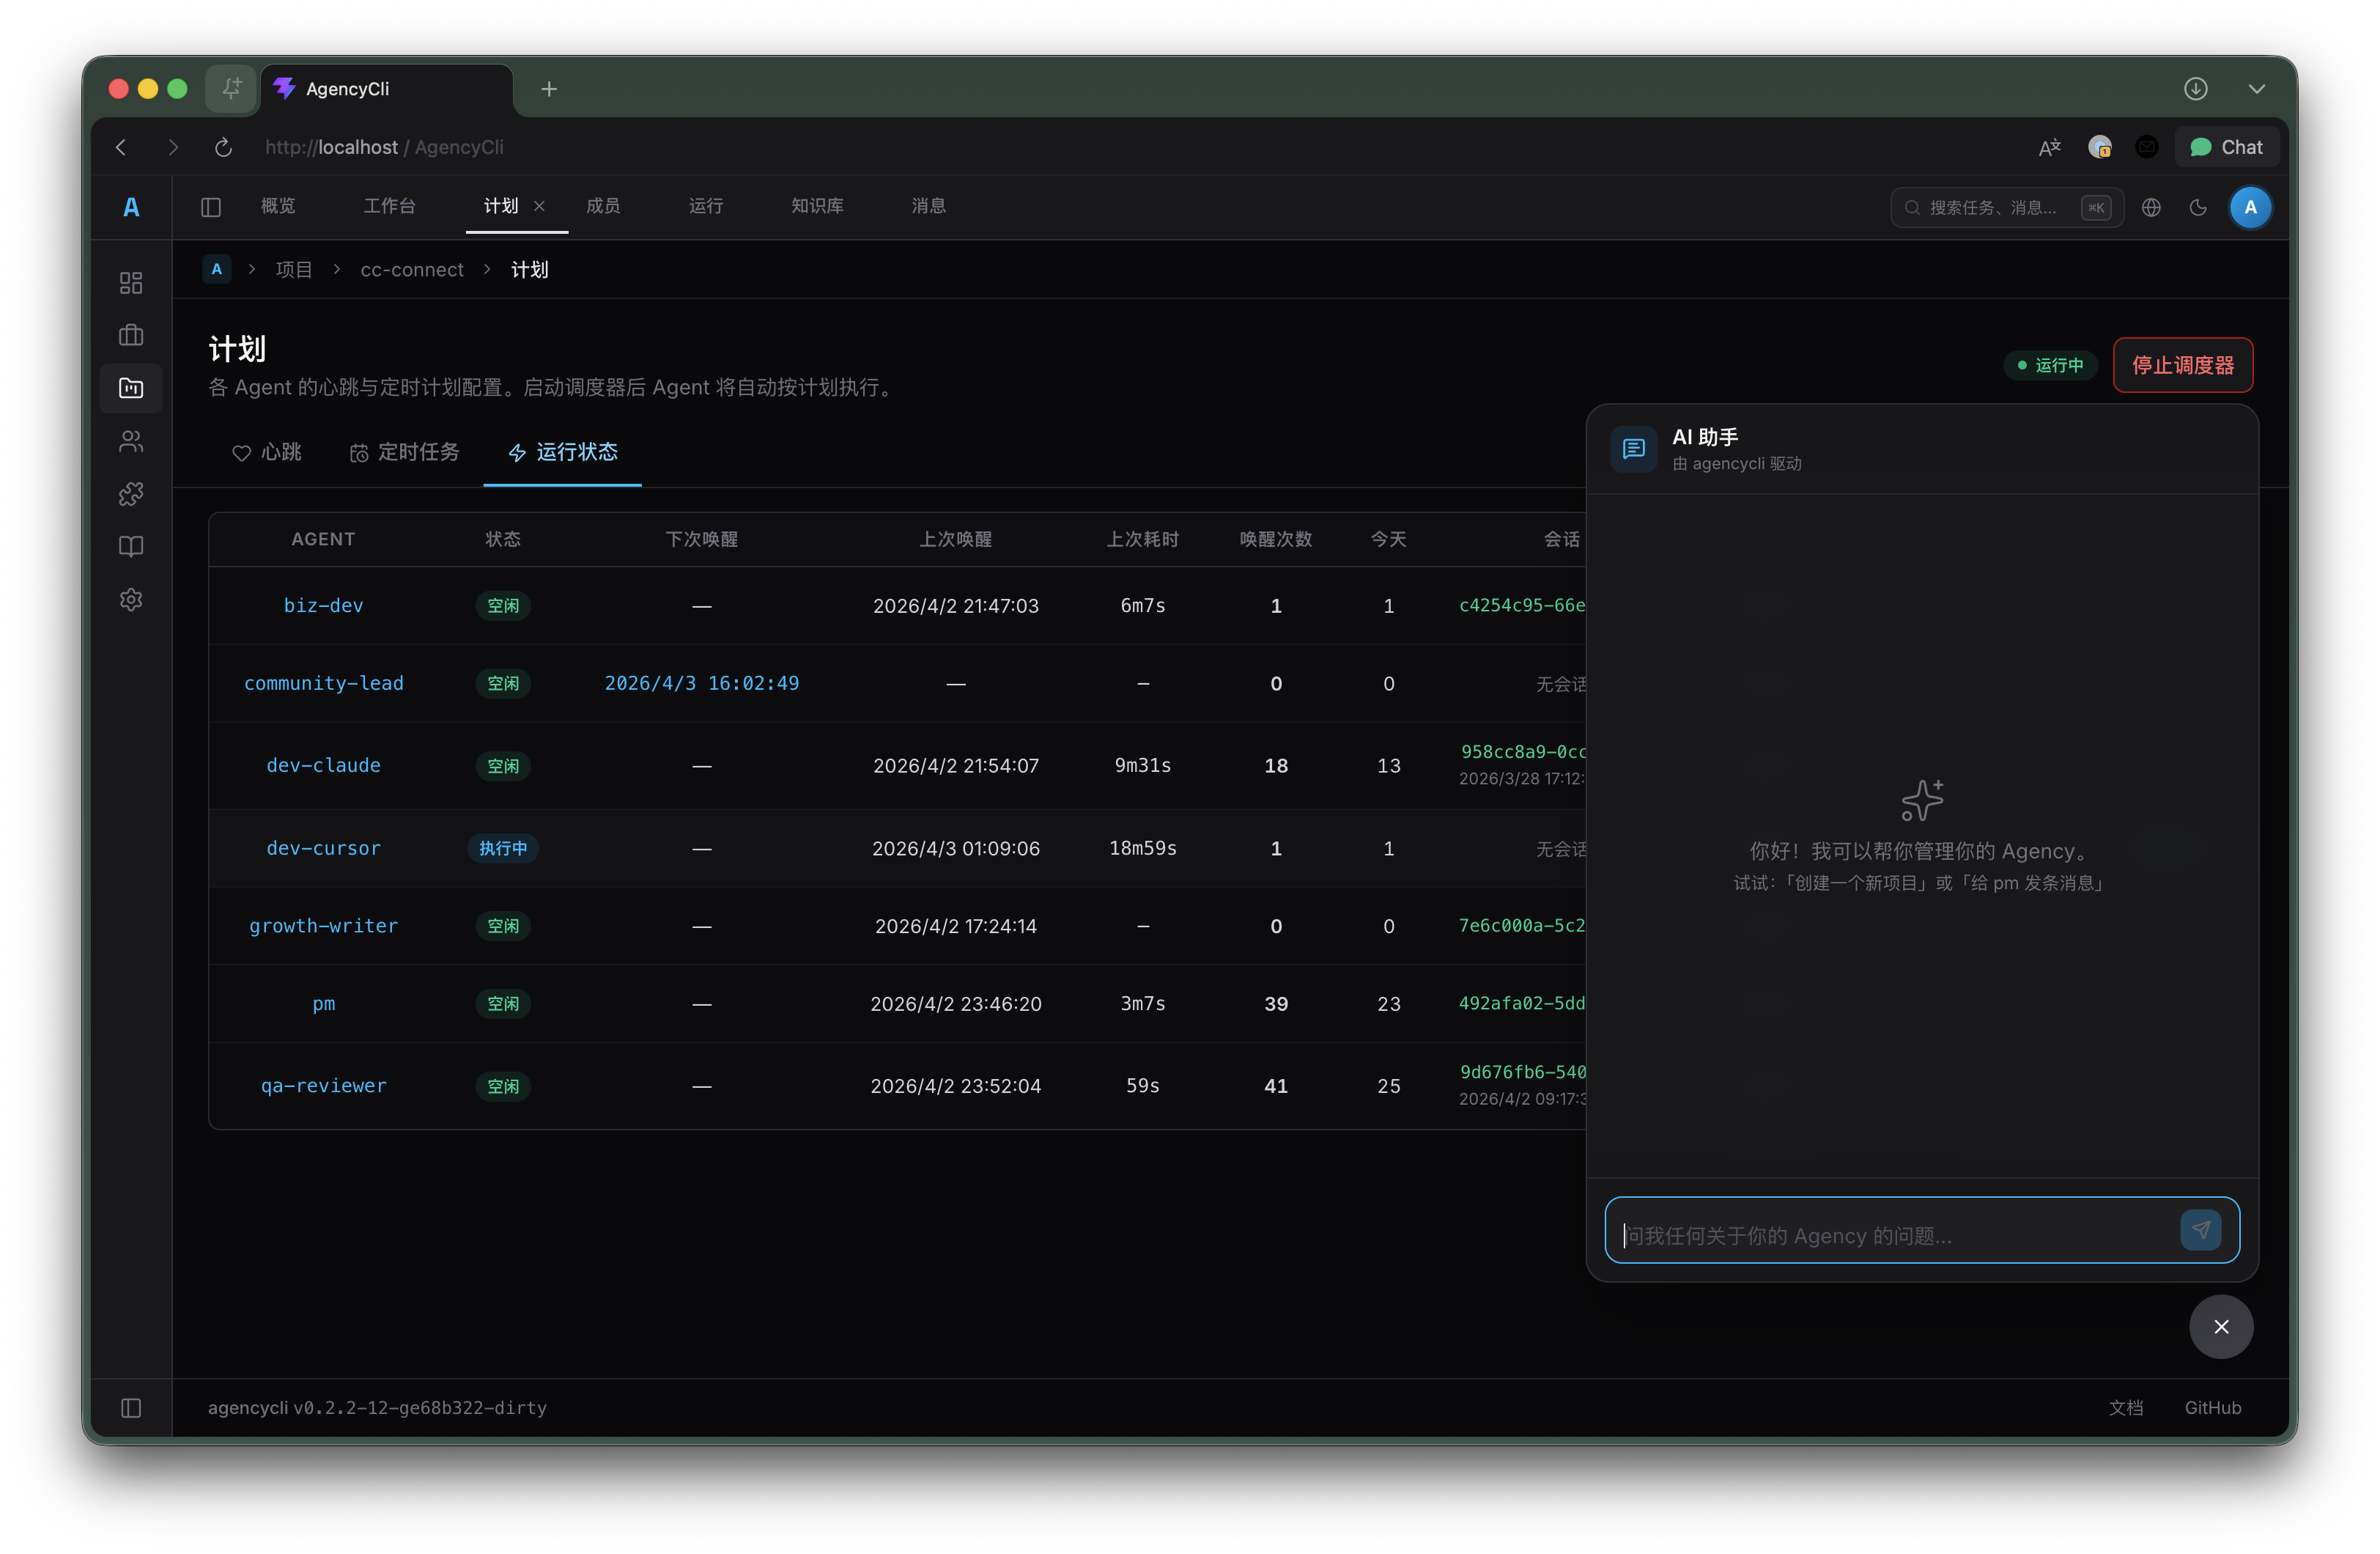
Task: Toggle dark mode moon icon
Action: [x=2197, y=207]
